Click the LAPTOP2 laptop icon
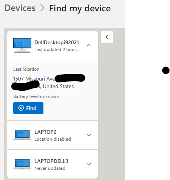Image resolution: width=170 pixels, height=180 pixels. 22,135
